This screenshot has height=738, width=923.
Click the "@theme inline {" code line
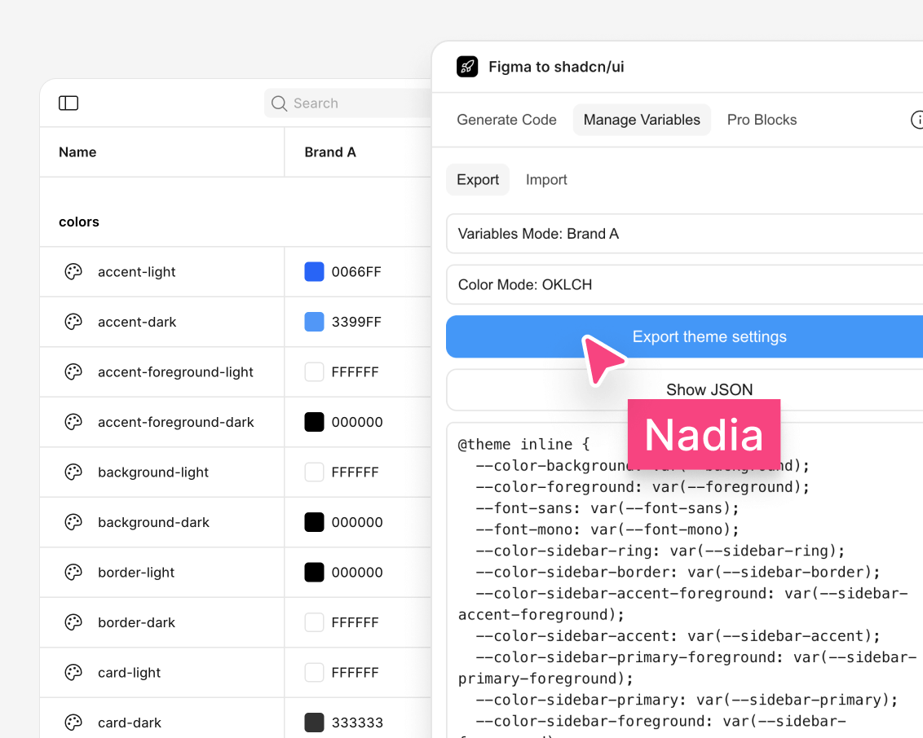524,444
